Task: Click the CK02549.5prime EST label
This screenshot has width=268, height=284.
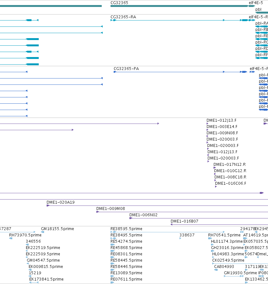Action: point(228,260)
